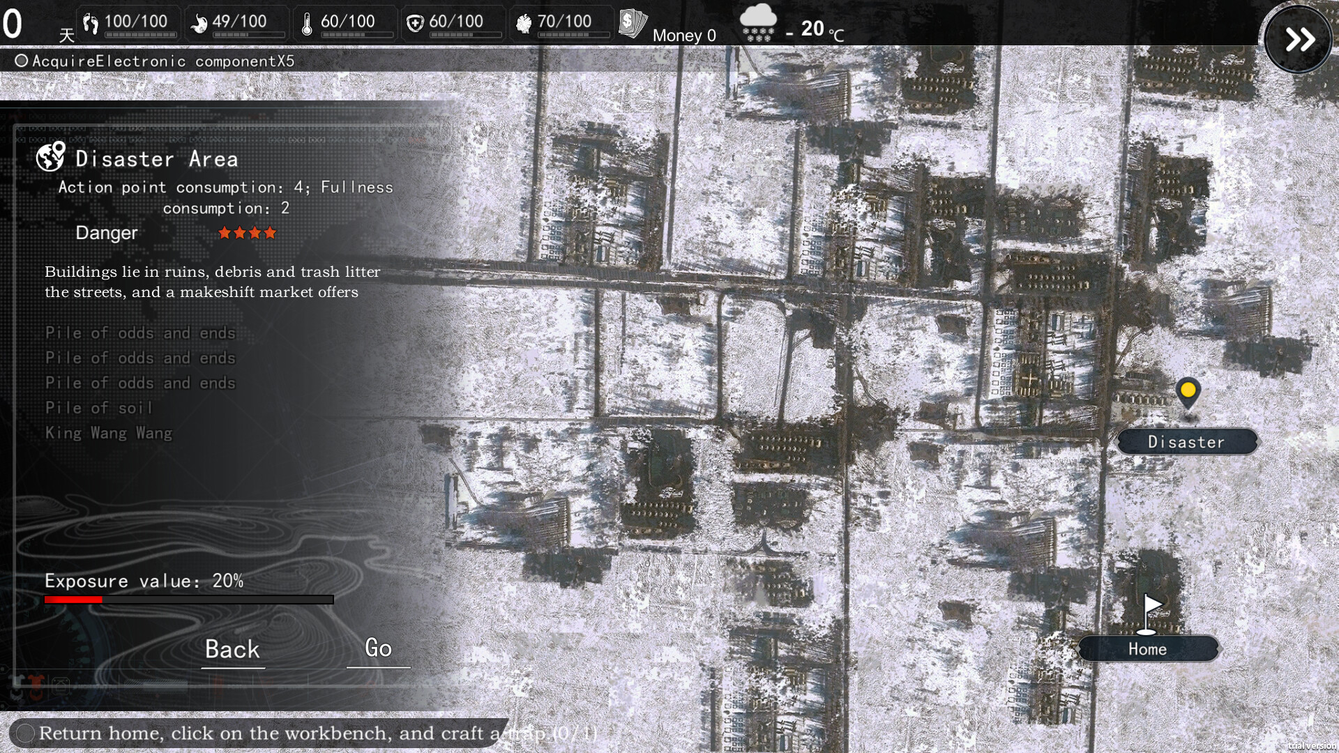Screen dimensions: 1339x753
Task: Toggle the circle on the workbench objective
Action: [25, 733]
